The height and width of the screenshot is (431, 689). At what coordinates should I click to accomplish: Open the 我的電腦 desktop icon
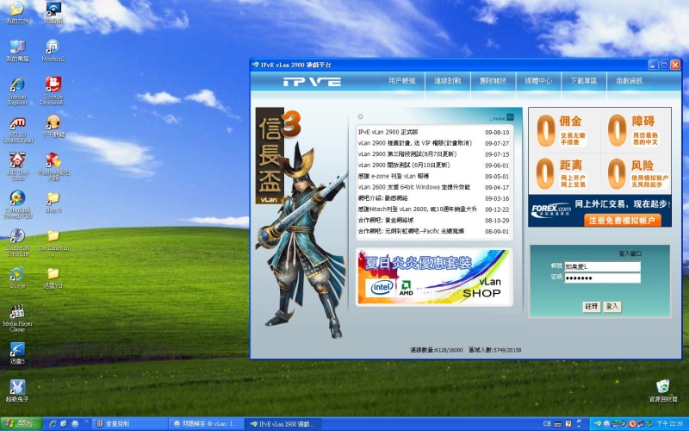coord(17,50)
